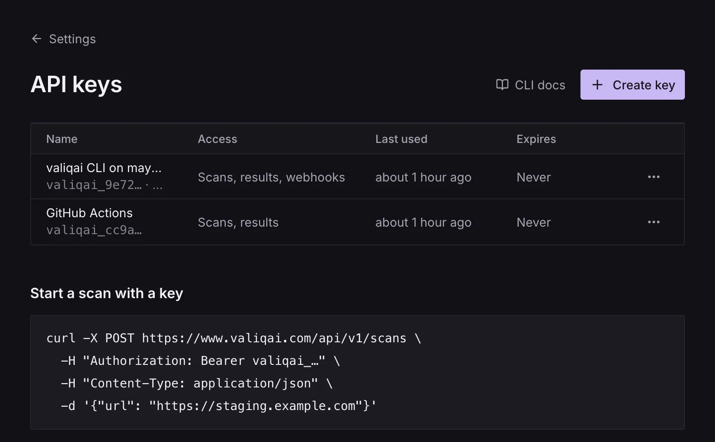The image size is (715, 442).
Task: Click Last used time for GitHub Actions key
Action: 423,222
